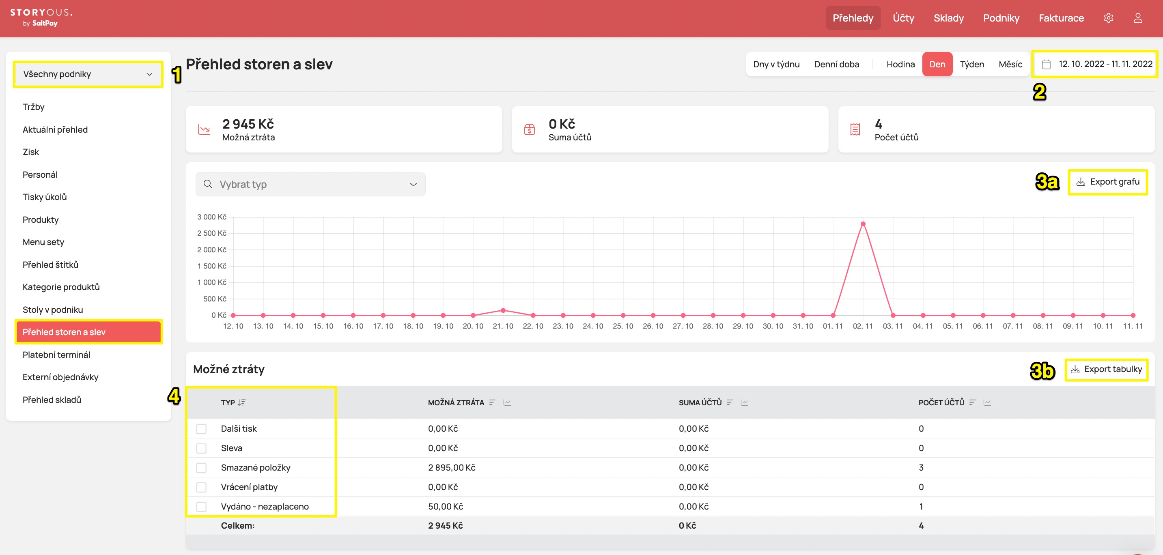Click the calendar icon in date range
1163x555 pixels.
(1046, 64)
